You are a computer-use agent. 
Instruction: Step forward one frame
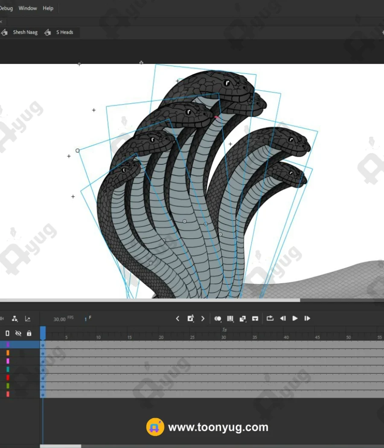point(307,318)
